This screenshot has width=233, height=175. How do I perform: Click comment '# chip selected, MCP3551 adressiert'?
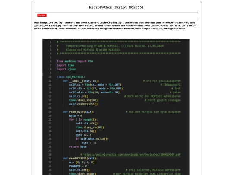(153, 170)
